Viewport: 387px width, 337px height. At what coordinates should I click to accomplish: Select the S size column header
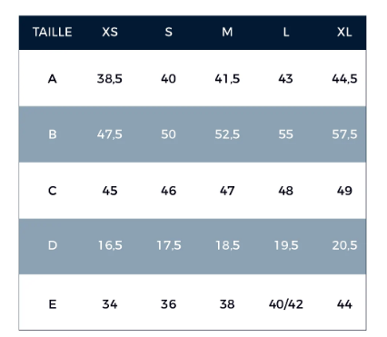(168, 32)
